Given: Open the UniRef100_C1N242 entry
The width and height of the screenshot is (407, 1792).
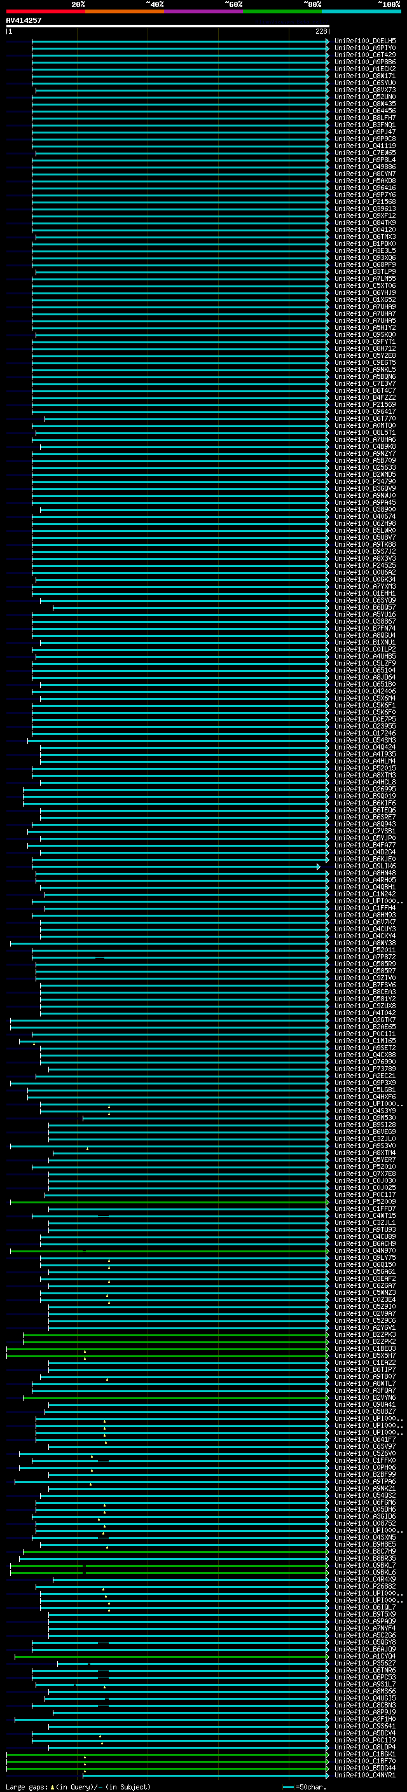Looking at the screenshot, I should click(364, 894).
